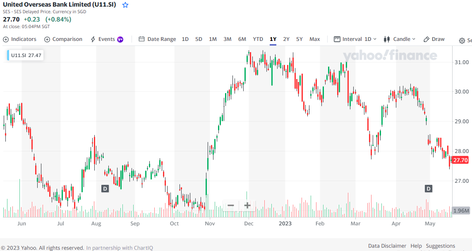Image resolution: width=472 pixels, height=251 pixels.
Task: Click the purple Y+ premium badge
Action: (120, 39)
